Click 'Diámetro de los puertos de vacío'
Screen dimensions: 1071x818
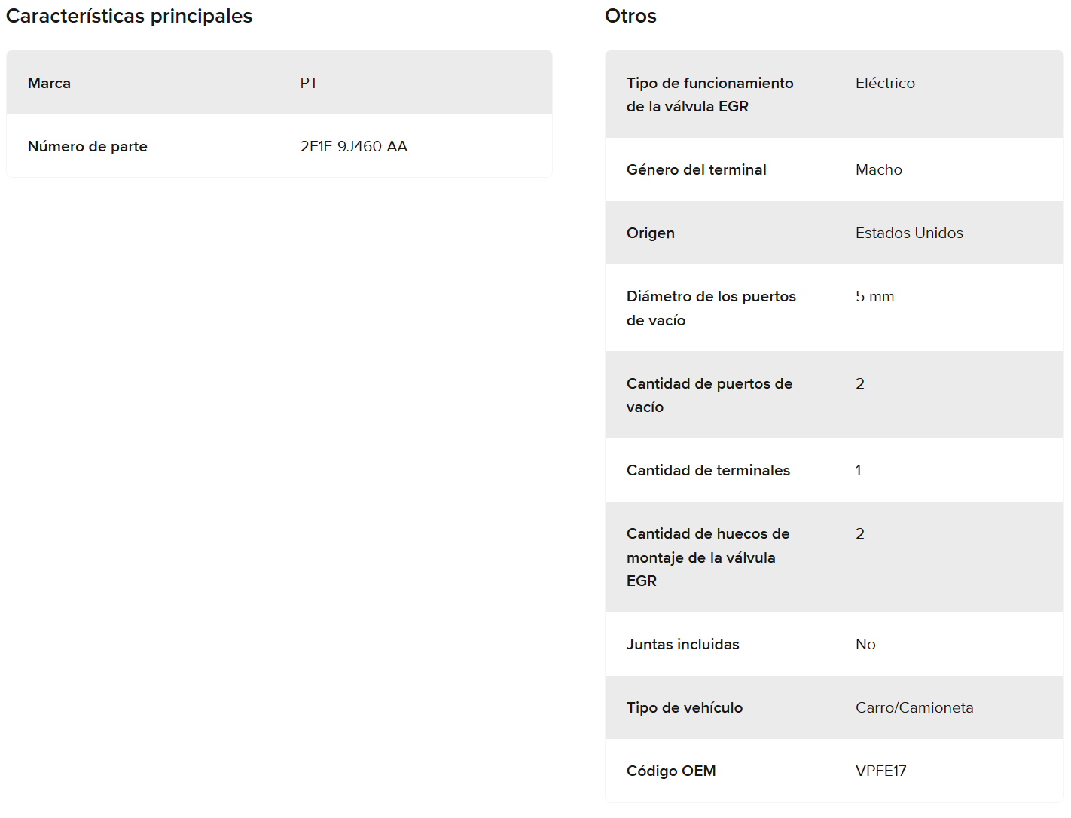coord(710,308)
